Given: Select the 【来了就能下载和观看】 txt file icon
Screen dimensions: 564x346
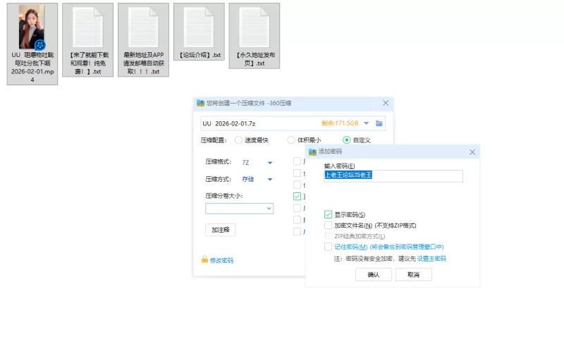Looking at the screenshot, I should [87, 27].
